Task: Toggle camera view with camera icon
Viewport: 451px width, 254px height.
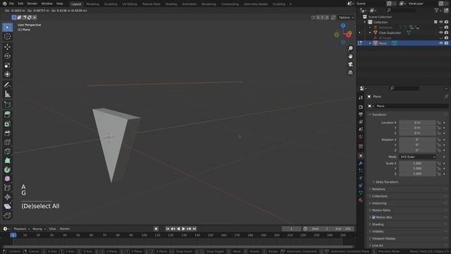Action: coord(350,64)
